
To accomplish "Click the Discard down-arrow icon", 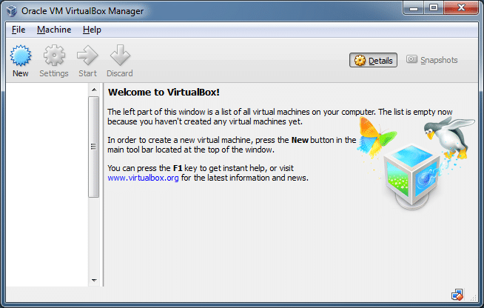I will [x=120, y=56].
